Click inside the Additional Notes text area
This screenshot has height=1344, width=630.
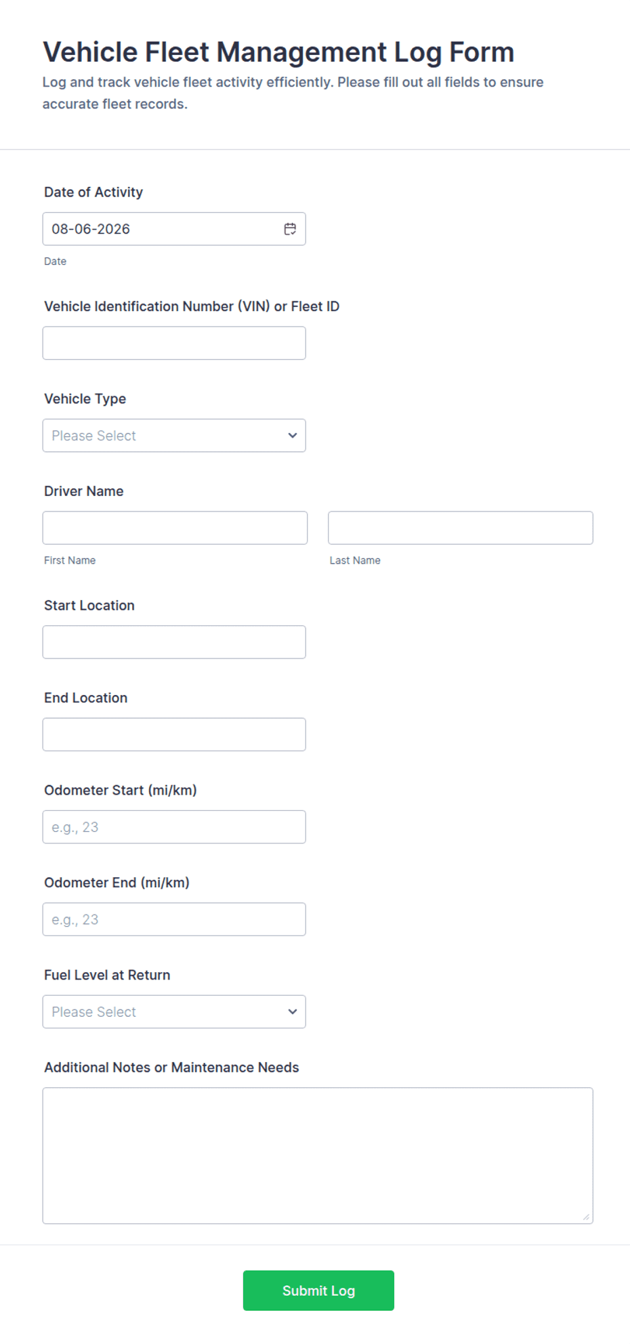(318, 1156)
